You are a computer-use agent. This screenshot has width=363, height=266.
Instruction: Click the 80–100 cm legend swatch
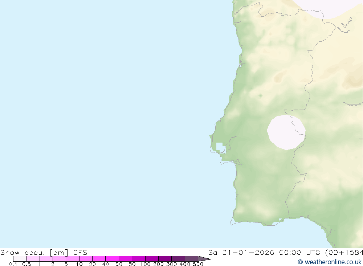click(x=139, y=259)
